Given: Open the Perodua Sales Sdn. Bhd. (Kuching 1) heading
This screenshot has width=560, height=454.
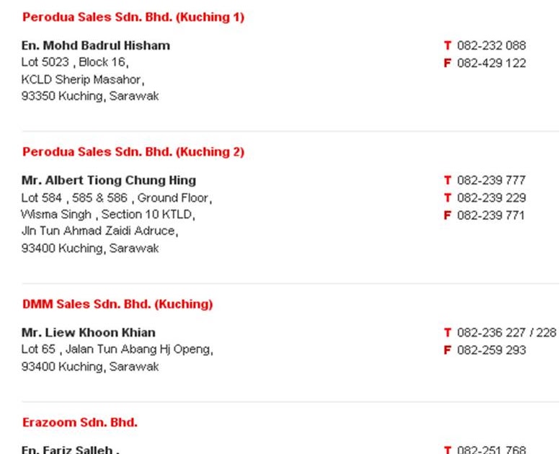Looking at the screenshot, I should [x=133, y=17].
